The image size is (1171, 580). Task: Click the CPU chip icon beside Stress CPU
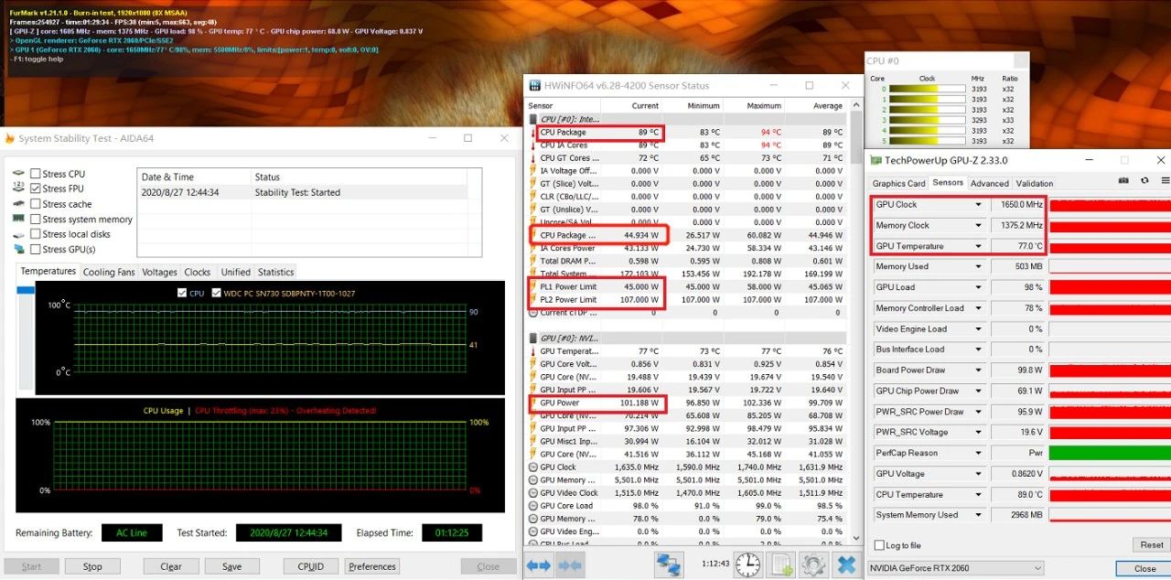tap(18, 173)
